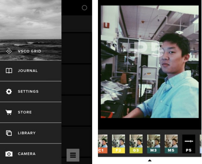The image size is (202, 164).
Task: Select the F2 filter thumbnail
Action: [x=118, y=144]
